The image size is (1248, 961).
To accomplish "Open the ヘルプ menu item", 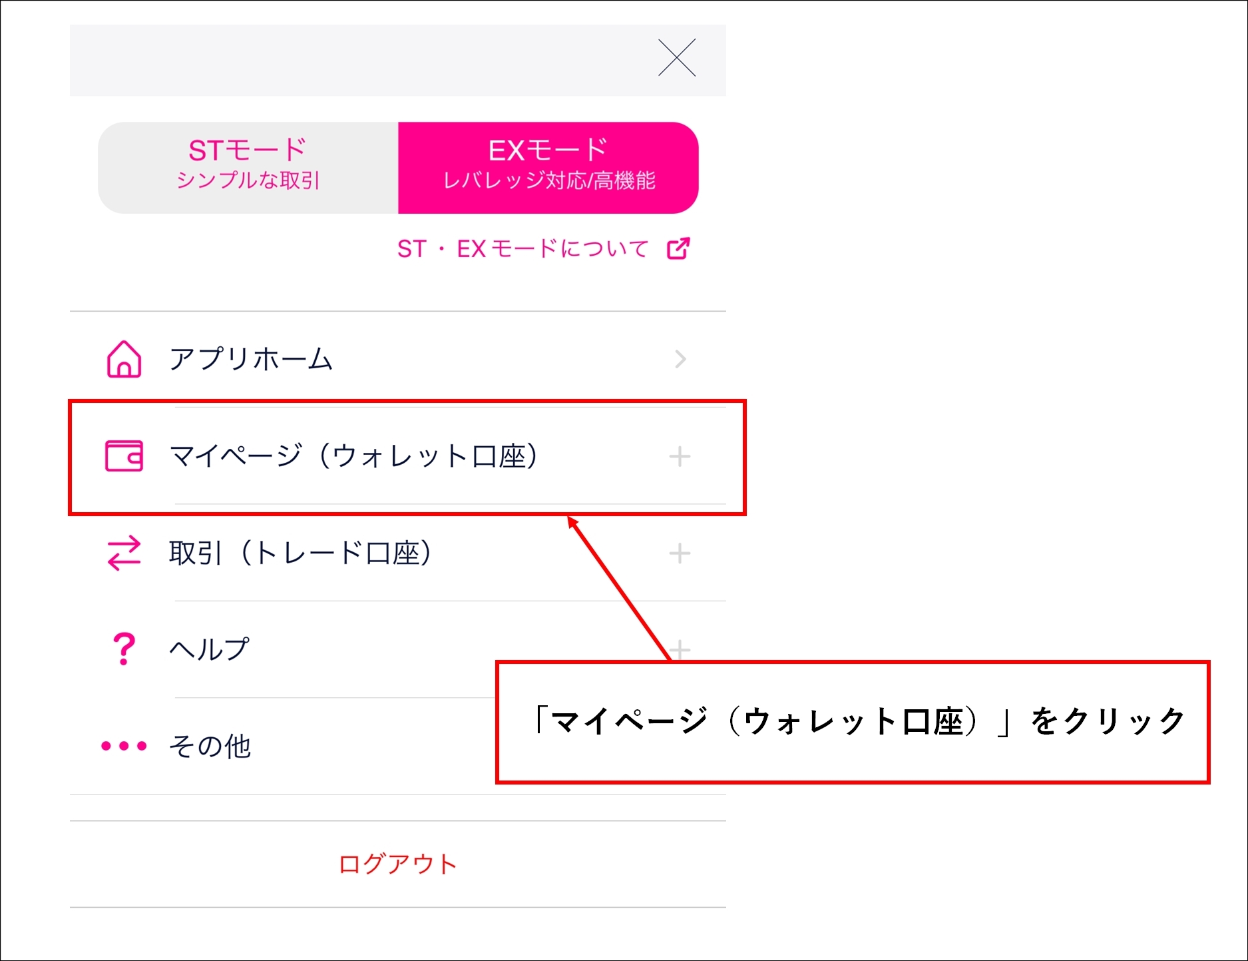I will pyautogui.click(x=210, y=649).
